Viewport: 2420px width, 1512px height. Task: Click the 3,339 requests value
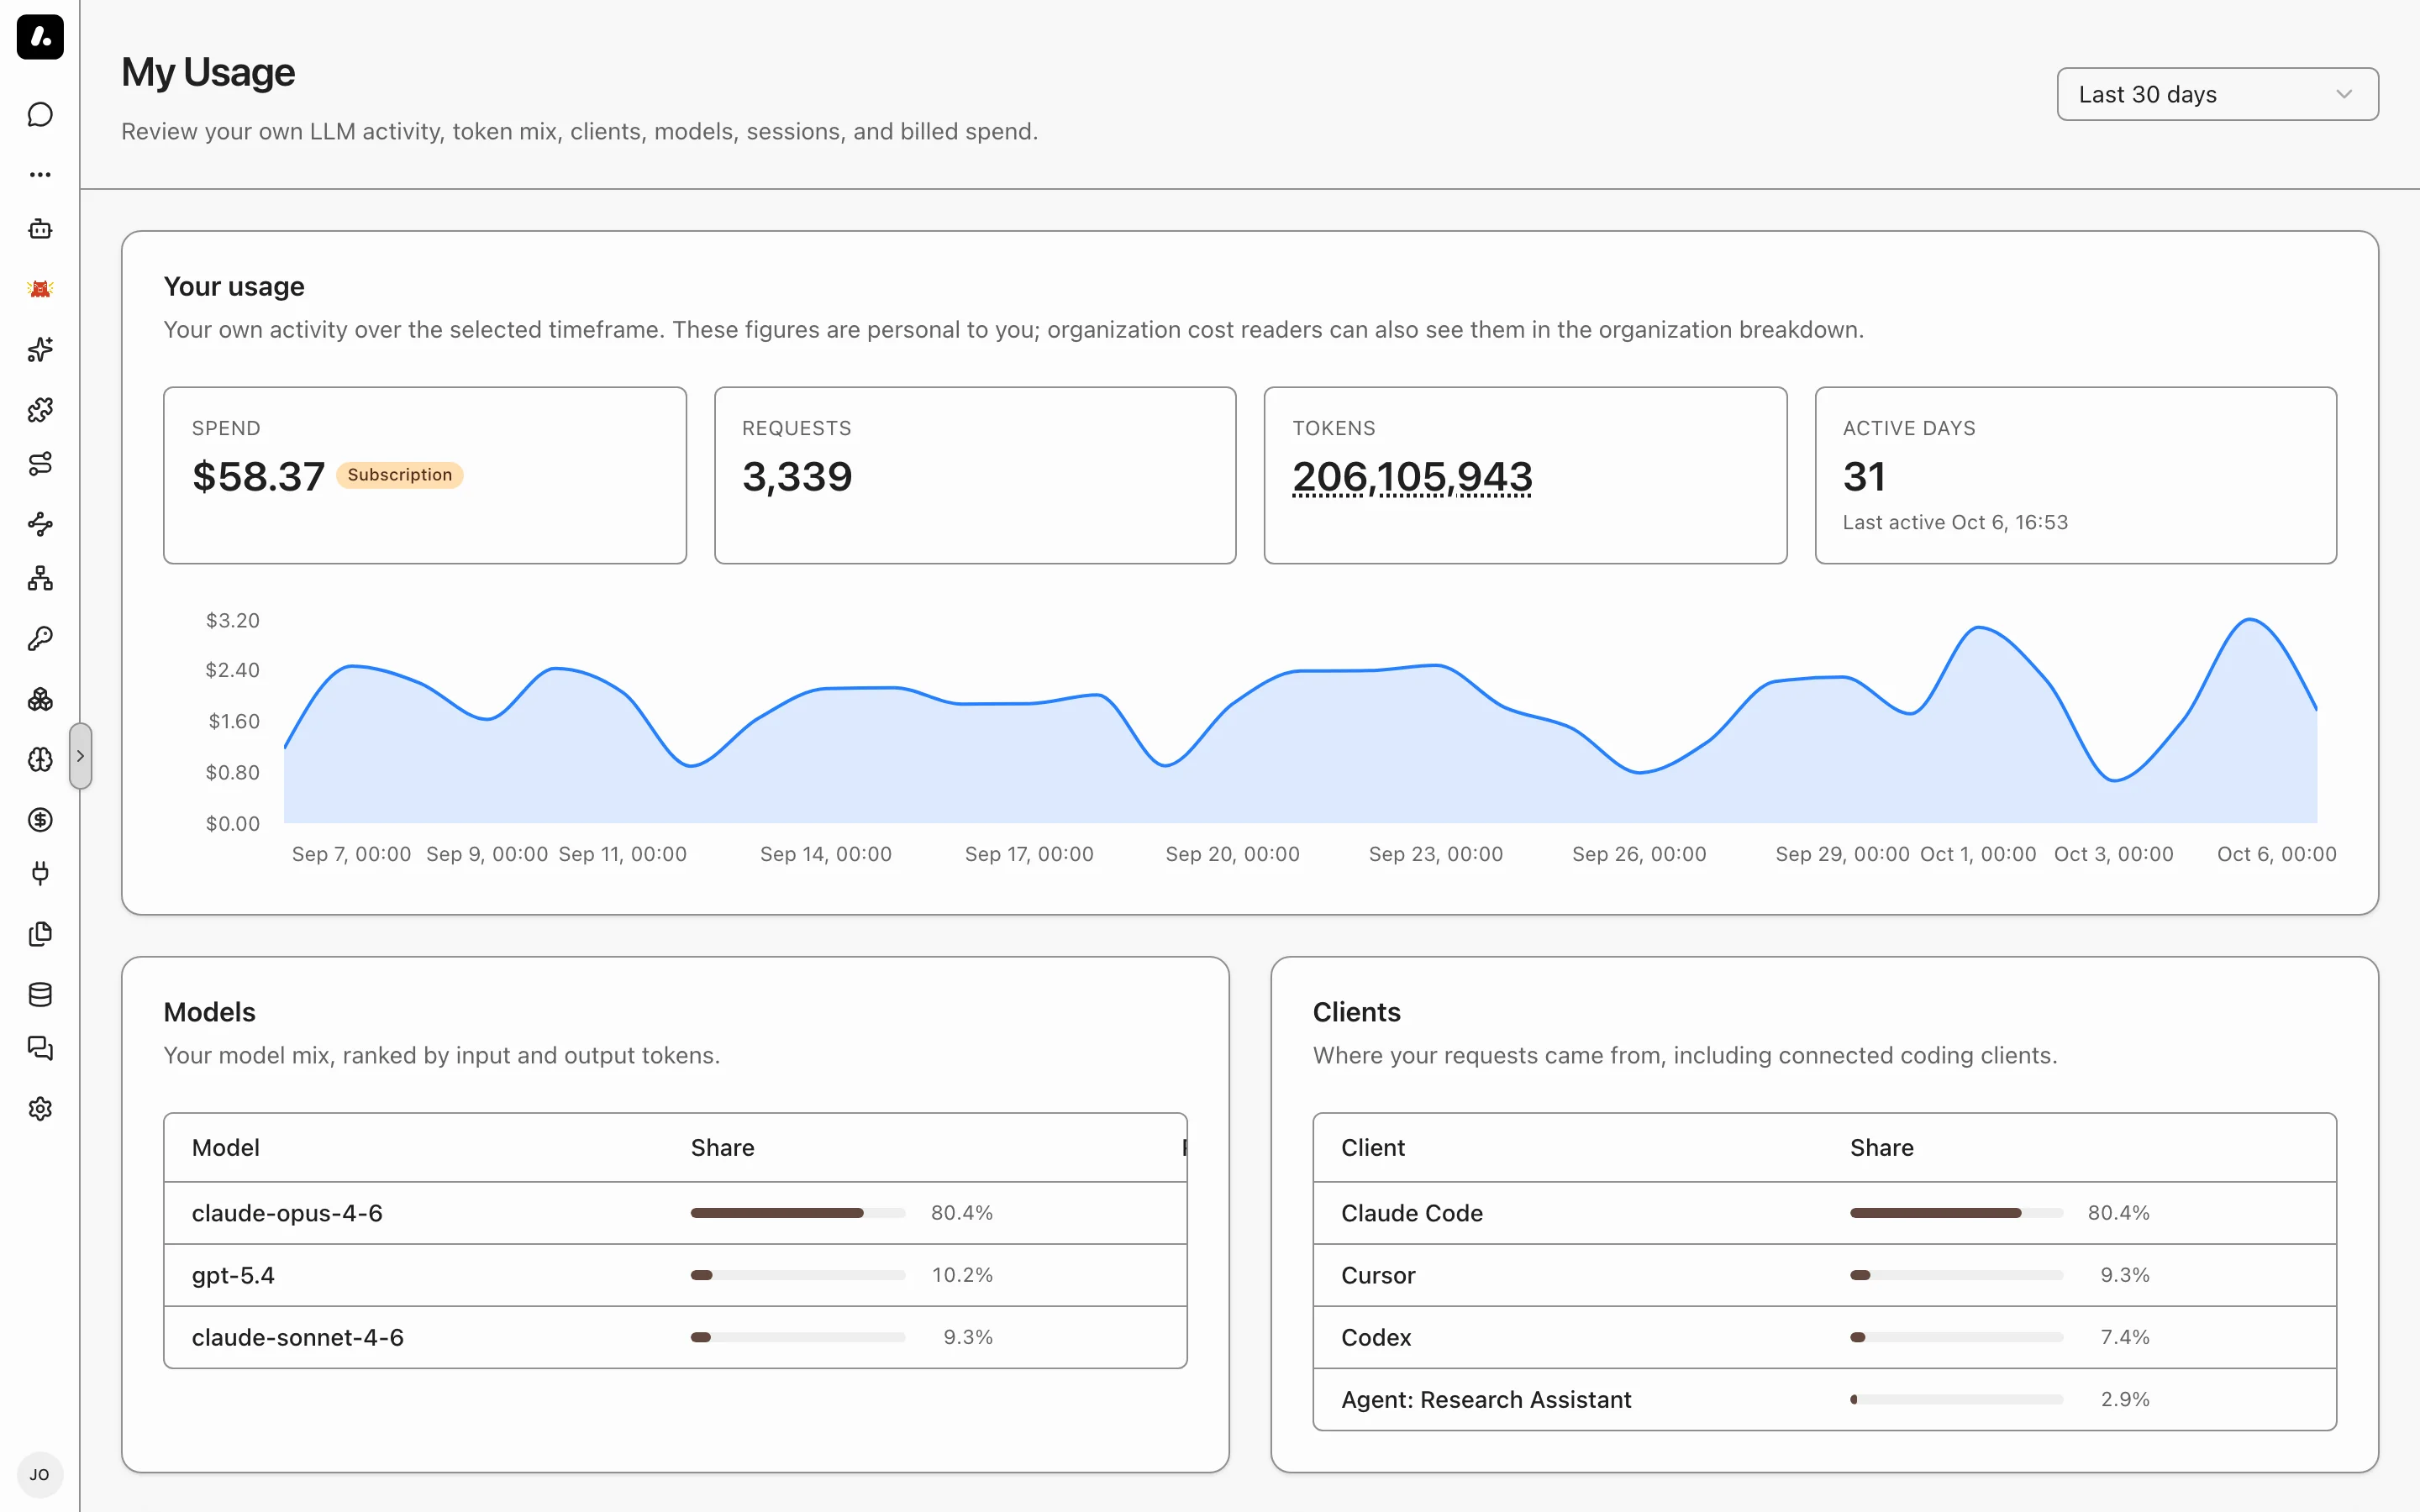tap(797, 477)
